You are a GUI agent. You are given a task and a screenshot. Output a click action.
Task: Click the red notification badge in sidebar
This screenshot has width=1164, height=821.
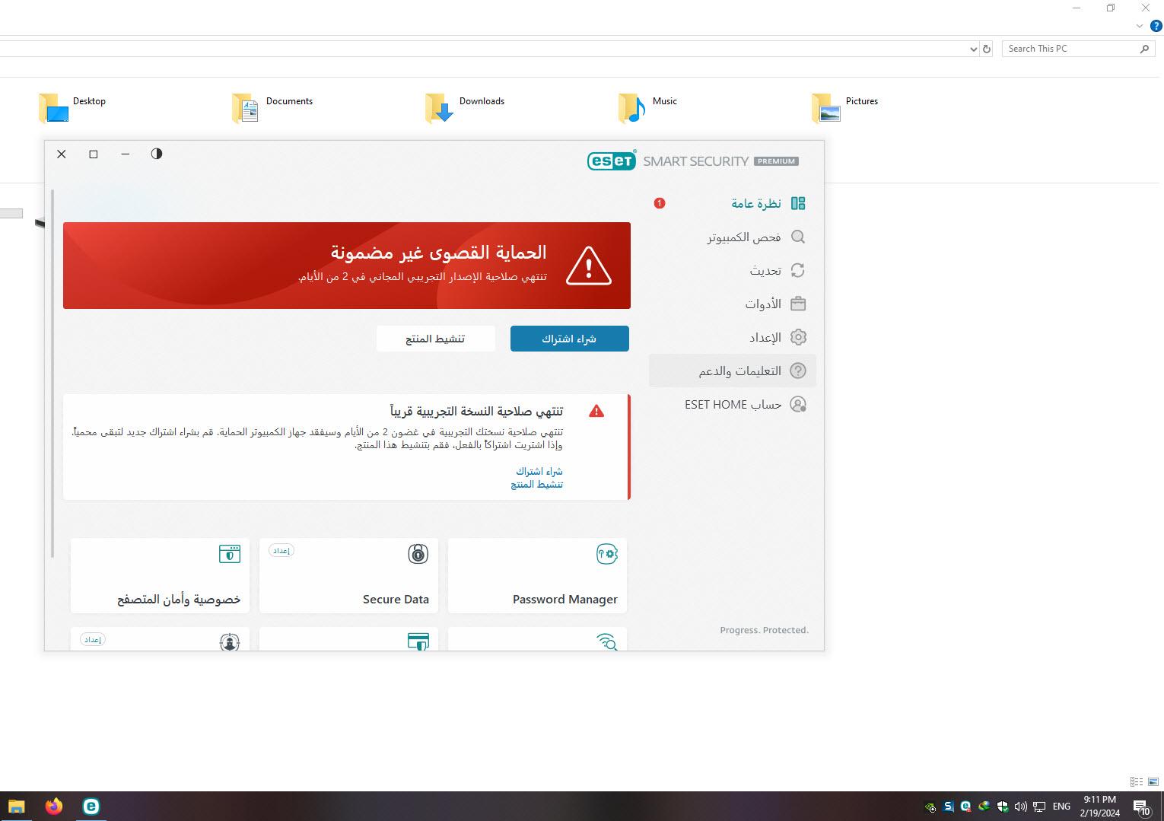[x=660, y=203]
